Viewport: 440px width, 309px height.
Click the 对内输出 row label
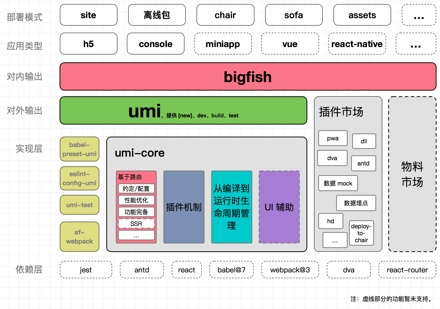pos(25,77)
